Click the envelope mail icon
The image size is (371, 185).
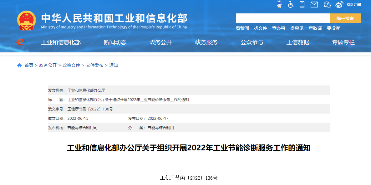tap(314, 4)
